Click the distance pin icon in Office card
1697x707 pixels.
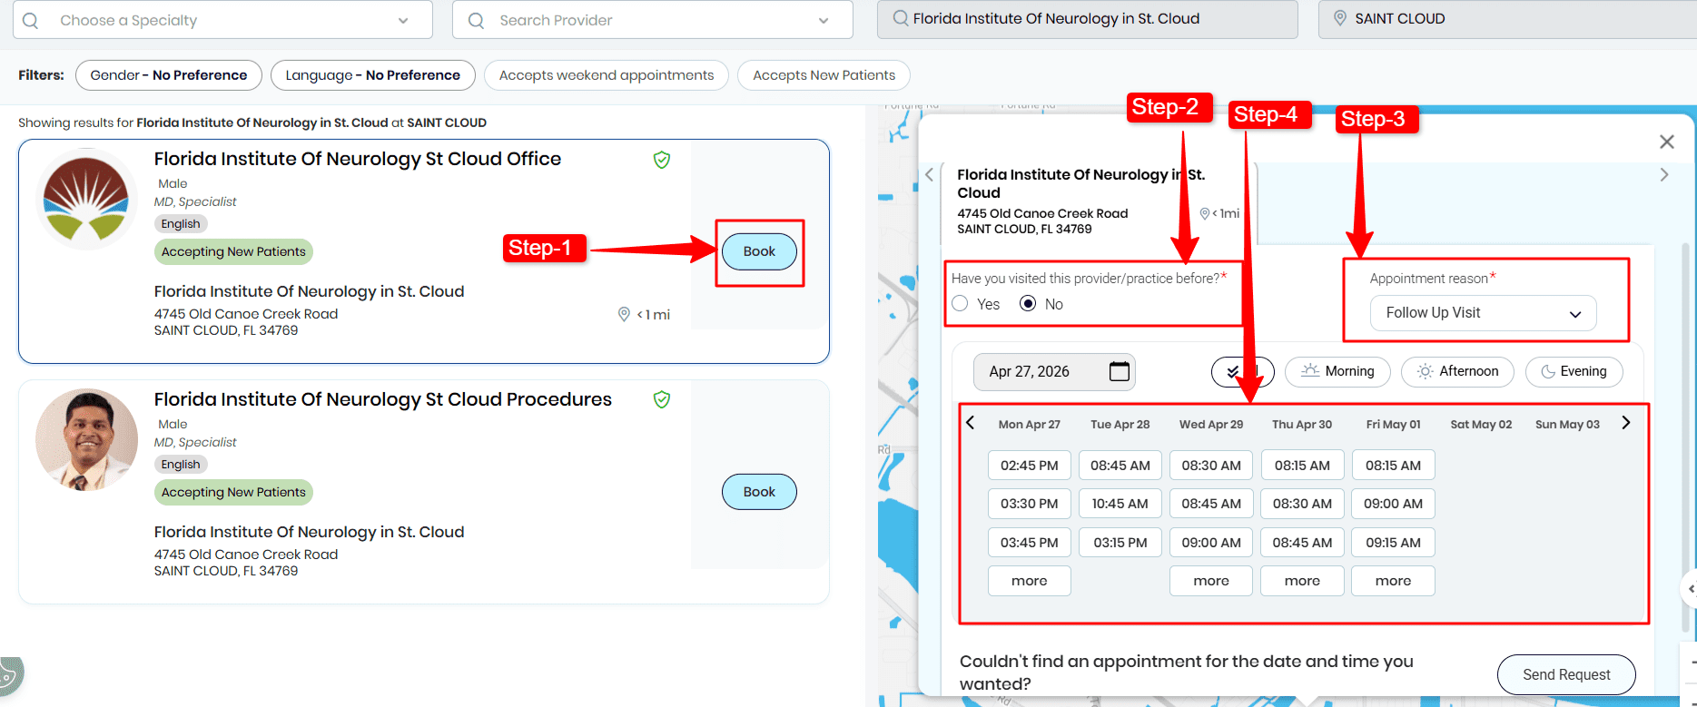click(x=624, y=314)
